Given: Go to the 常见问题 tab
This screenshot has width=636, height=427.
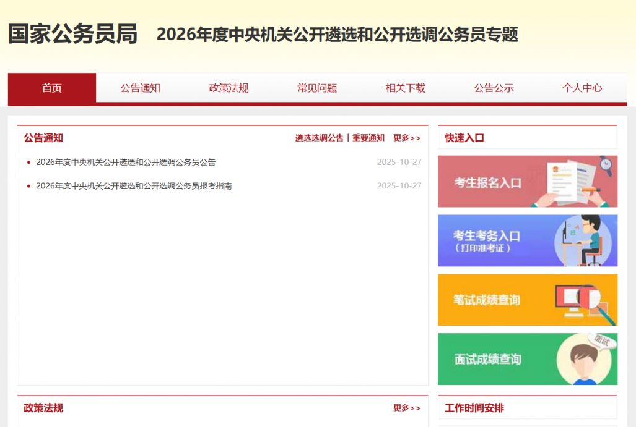Looking at the screenshot, I should click(x=317, y=88).
